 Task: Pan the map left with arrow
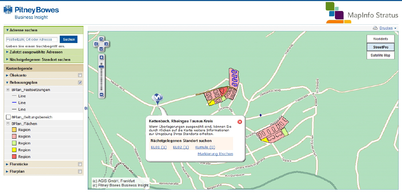click(96, 44)
